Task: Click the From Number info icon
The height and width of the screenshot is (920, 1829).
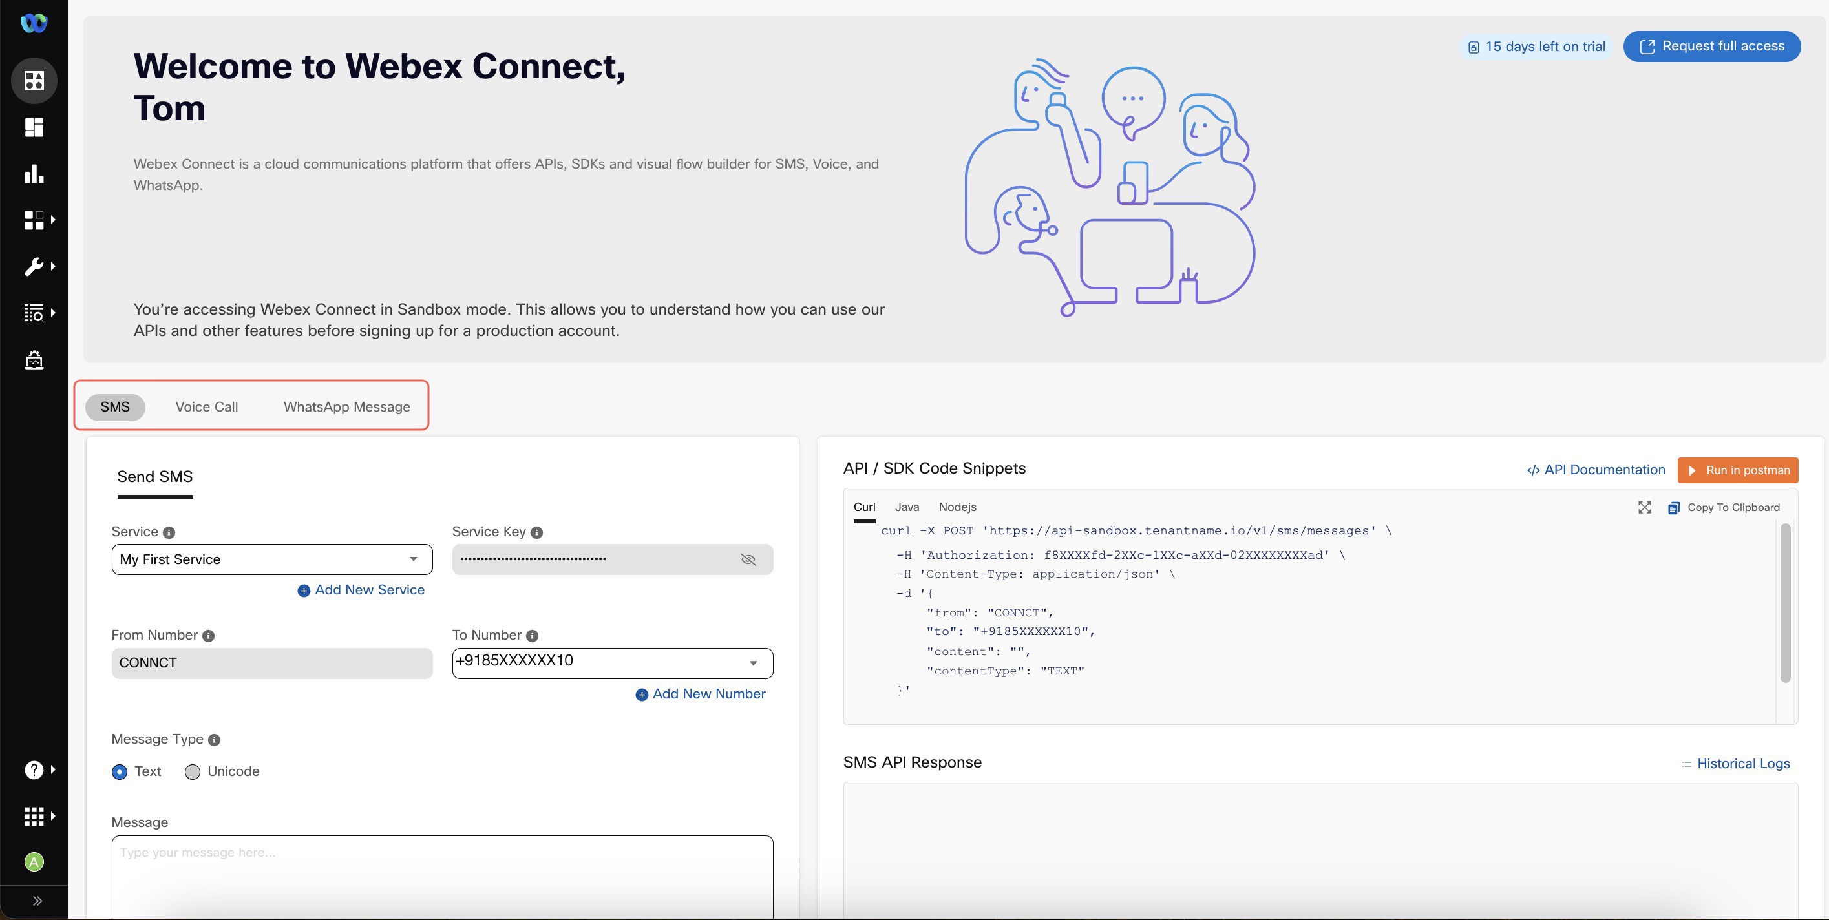Action: tap(208, 636)
